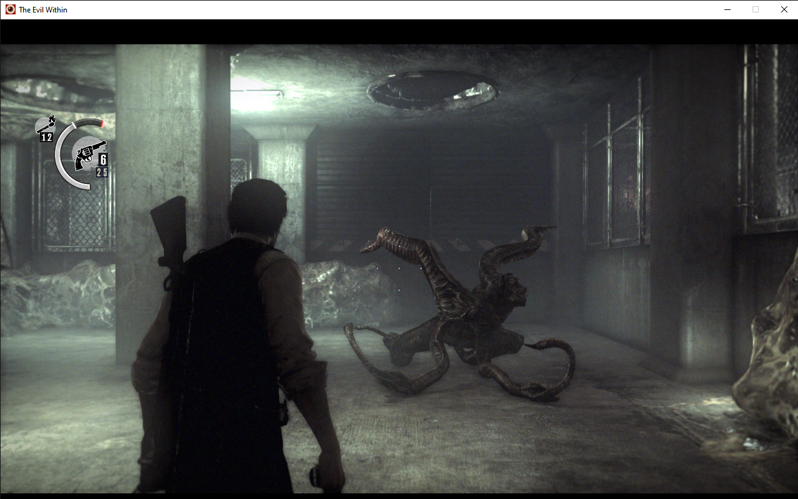
Task: Close The Evil Within game window
Action: click(x=784, y=9)
